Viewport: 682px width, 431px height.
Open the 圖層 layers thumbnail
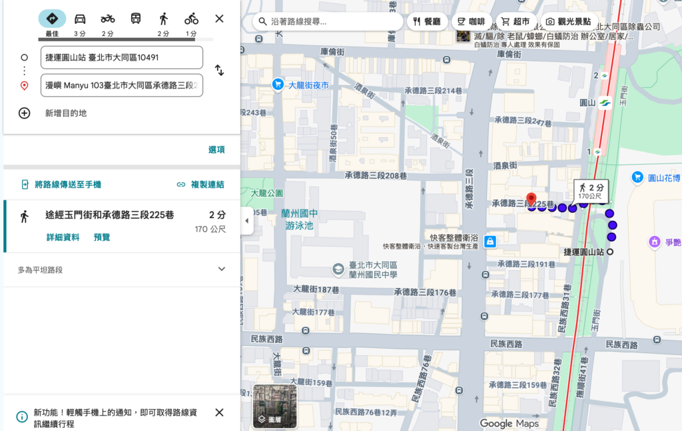[274, 406]
